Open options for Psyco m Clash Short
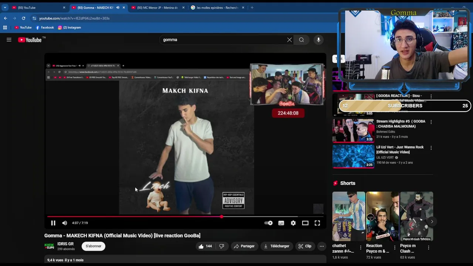 pyautogui.click(x=429, y=248)
